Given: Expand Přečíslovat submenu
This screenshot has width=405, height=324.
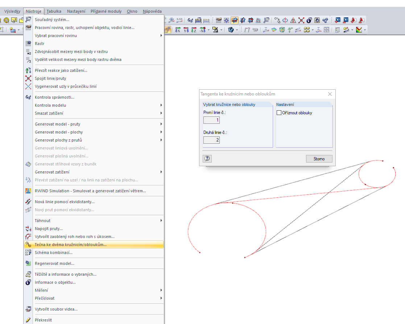Looking at the screenshot, I should [94, 298].
